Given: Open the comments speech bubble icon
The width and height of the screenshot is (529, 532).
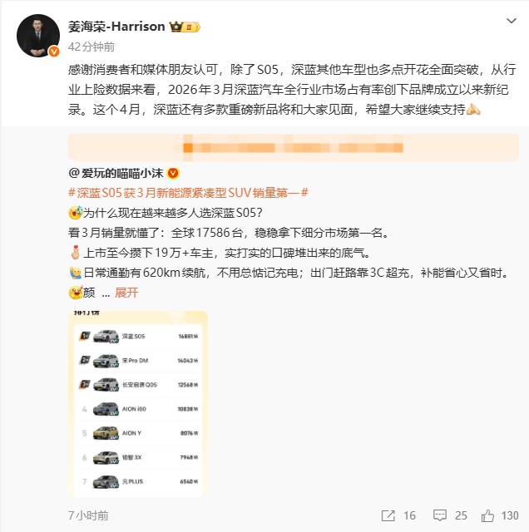Looking at the screenshot, I should (x=440, y=515).
